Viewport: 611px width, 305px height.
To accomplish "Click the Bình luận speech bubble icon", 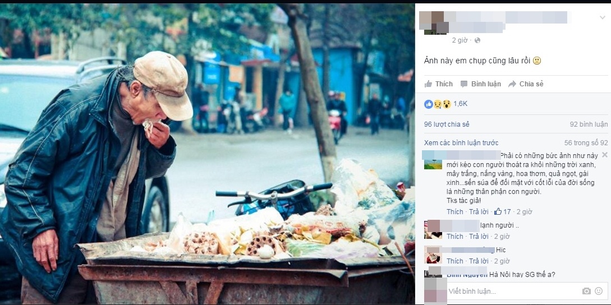I will tap(463, 84).
